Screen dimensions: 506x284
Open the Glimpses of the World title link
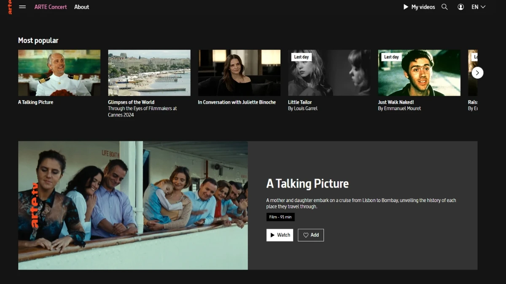131,102
